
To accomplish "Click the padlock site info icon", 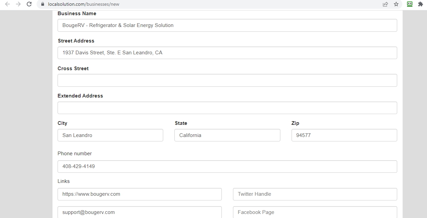I will [43, 4].
